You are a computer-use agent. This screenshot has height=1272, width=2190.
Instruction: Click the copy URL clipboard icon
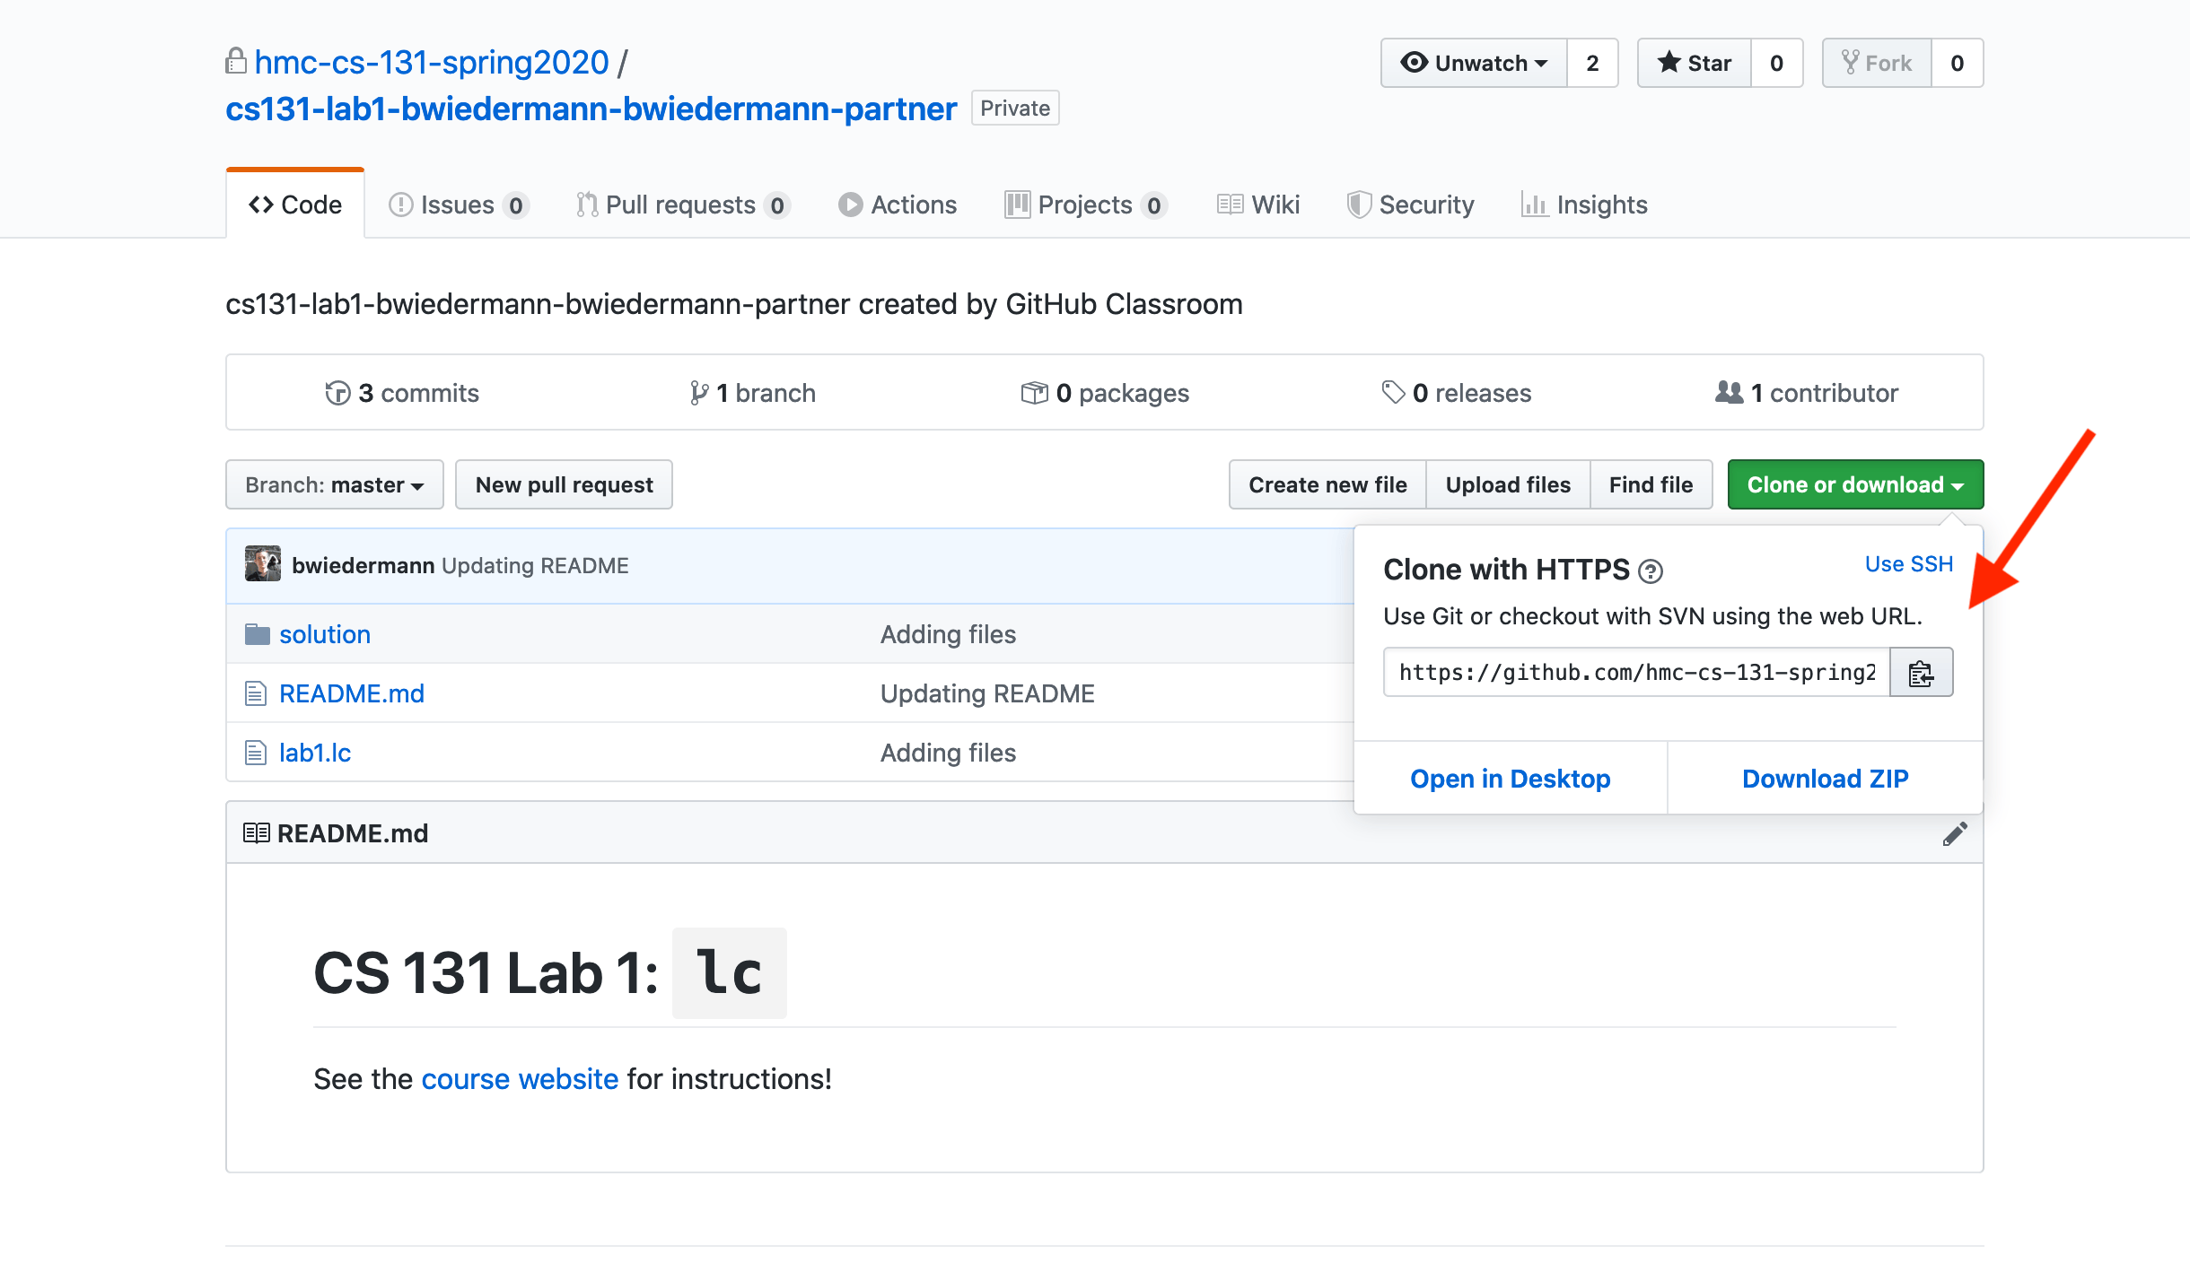click(x=1921, y=673)
